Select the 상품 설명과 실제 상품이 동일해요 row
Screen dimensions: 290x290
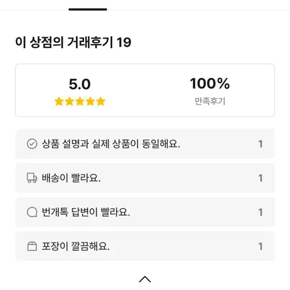(x=145, y=144)
